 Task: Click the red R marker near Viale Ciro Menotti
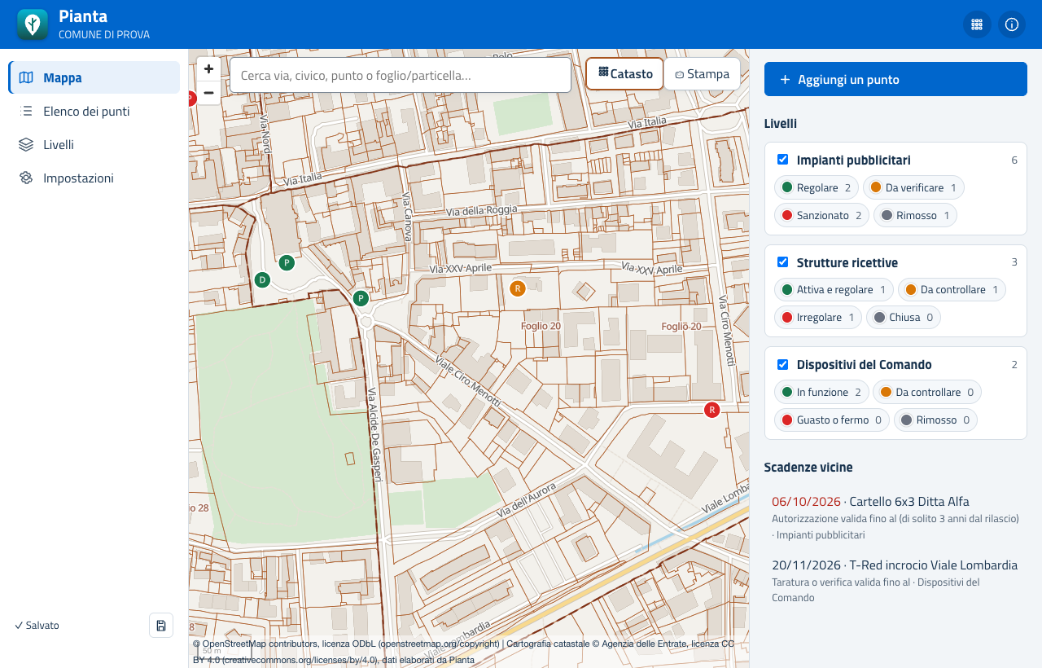(712, 410)
